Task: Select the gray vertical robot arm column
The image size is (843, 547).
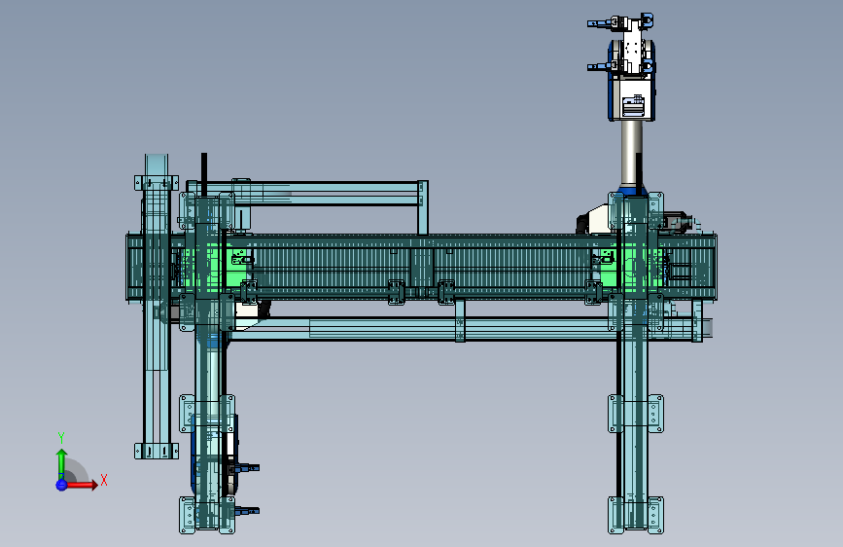Action: [631, 153]
